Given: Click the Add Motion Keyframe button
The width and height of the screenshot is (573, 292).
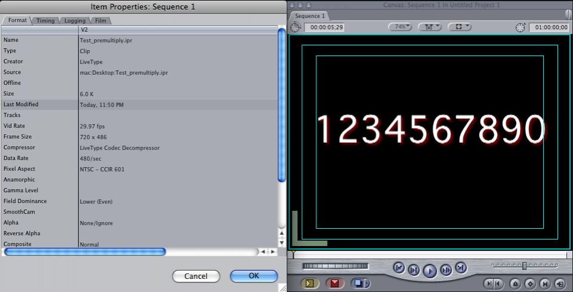Looking at the screenshot, I should [531, 284].
